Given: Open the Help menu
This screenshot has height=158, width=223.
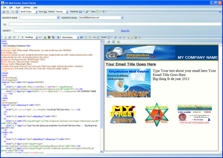Looking at the screenshot, I should 35,7.
